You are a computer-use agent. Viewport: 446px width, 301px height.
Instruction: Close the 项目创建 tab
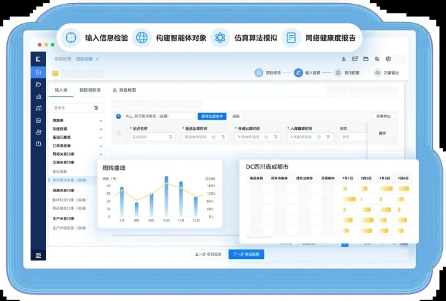(x=97, y=59)
